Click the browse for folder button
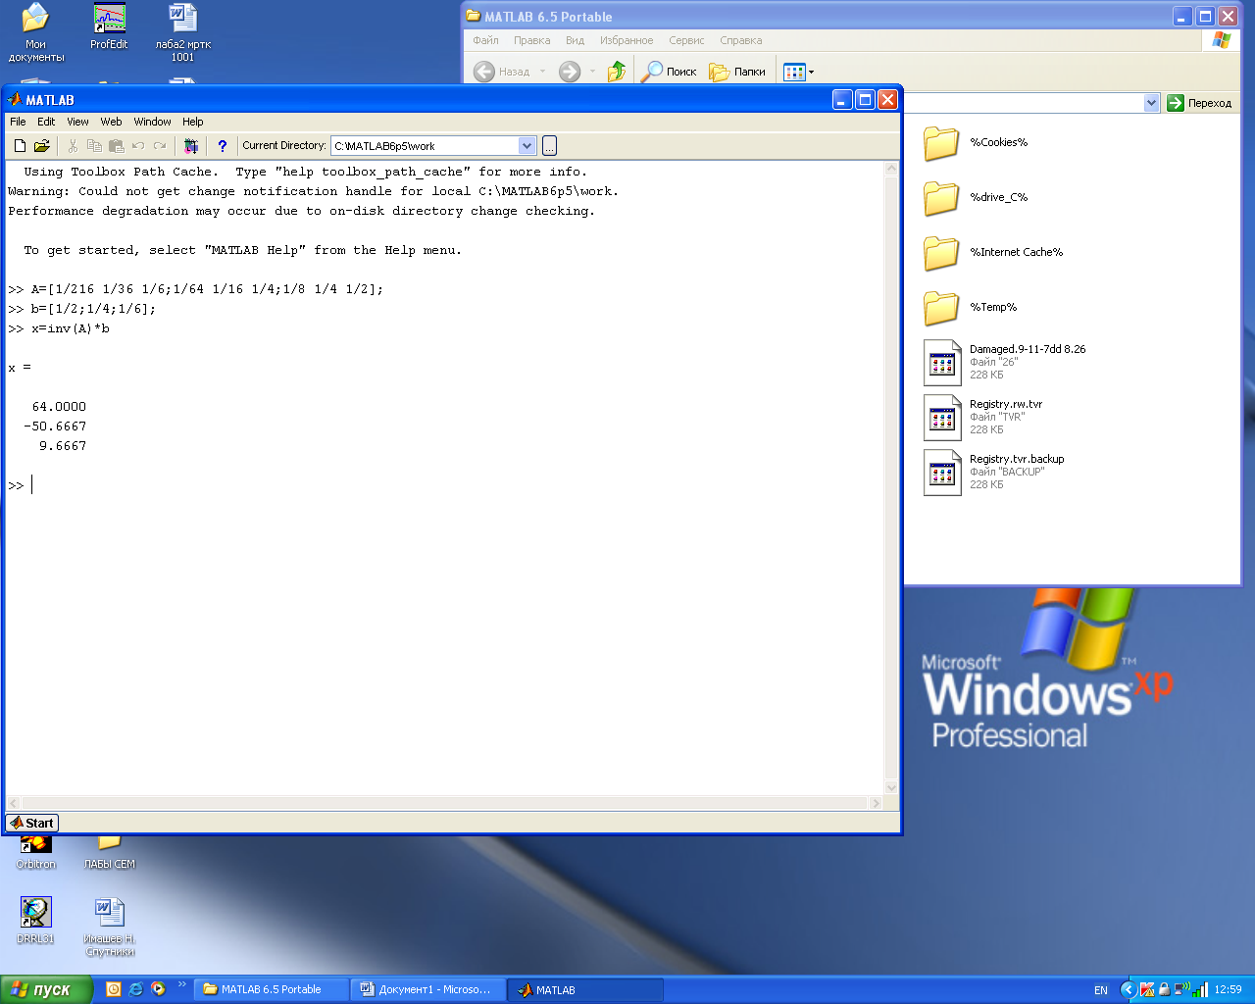 (x=549, y=146)
